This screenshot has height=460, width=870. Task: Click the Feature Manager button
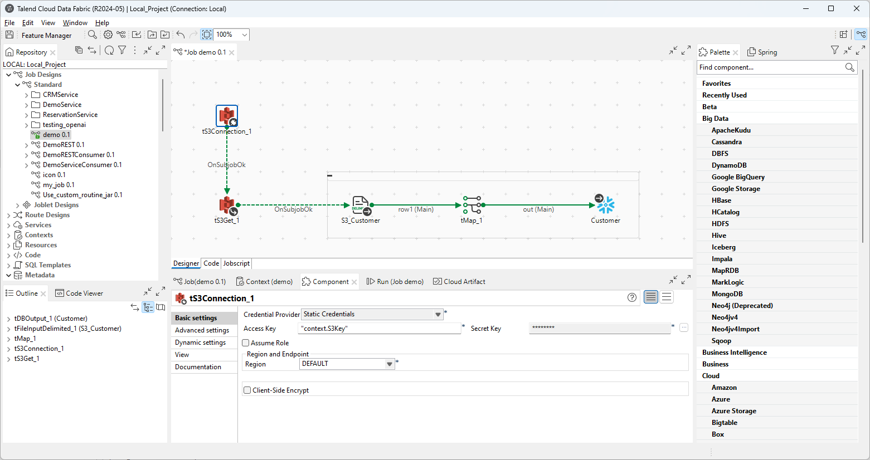(x=46, y=35)
